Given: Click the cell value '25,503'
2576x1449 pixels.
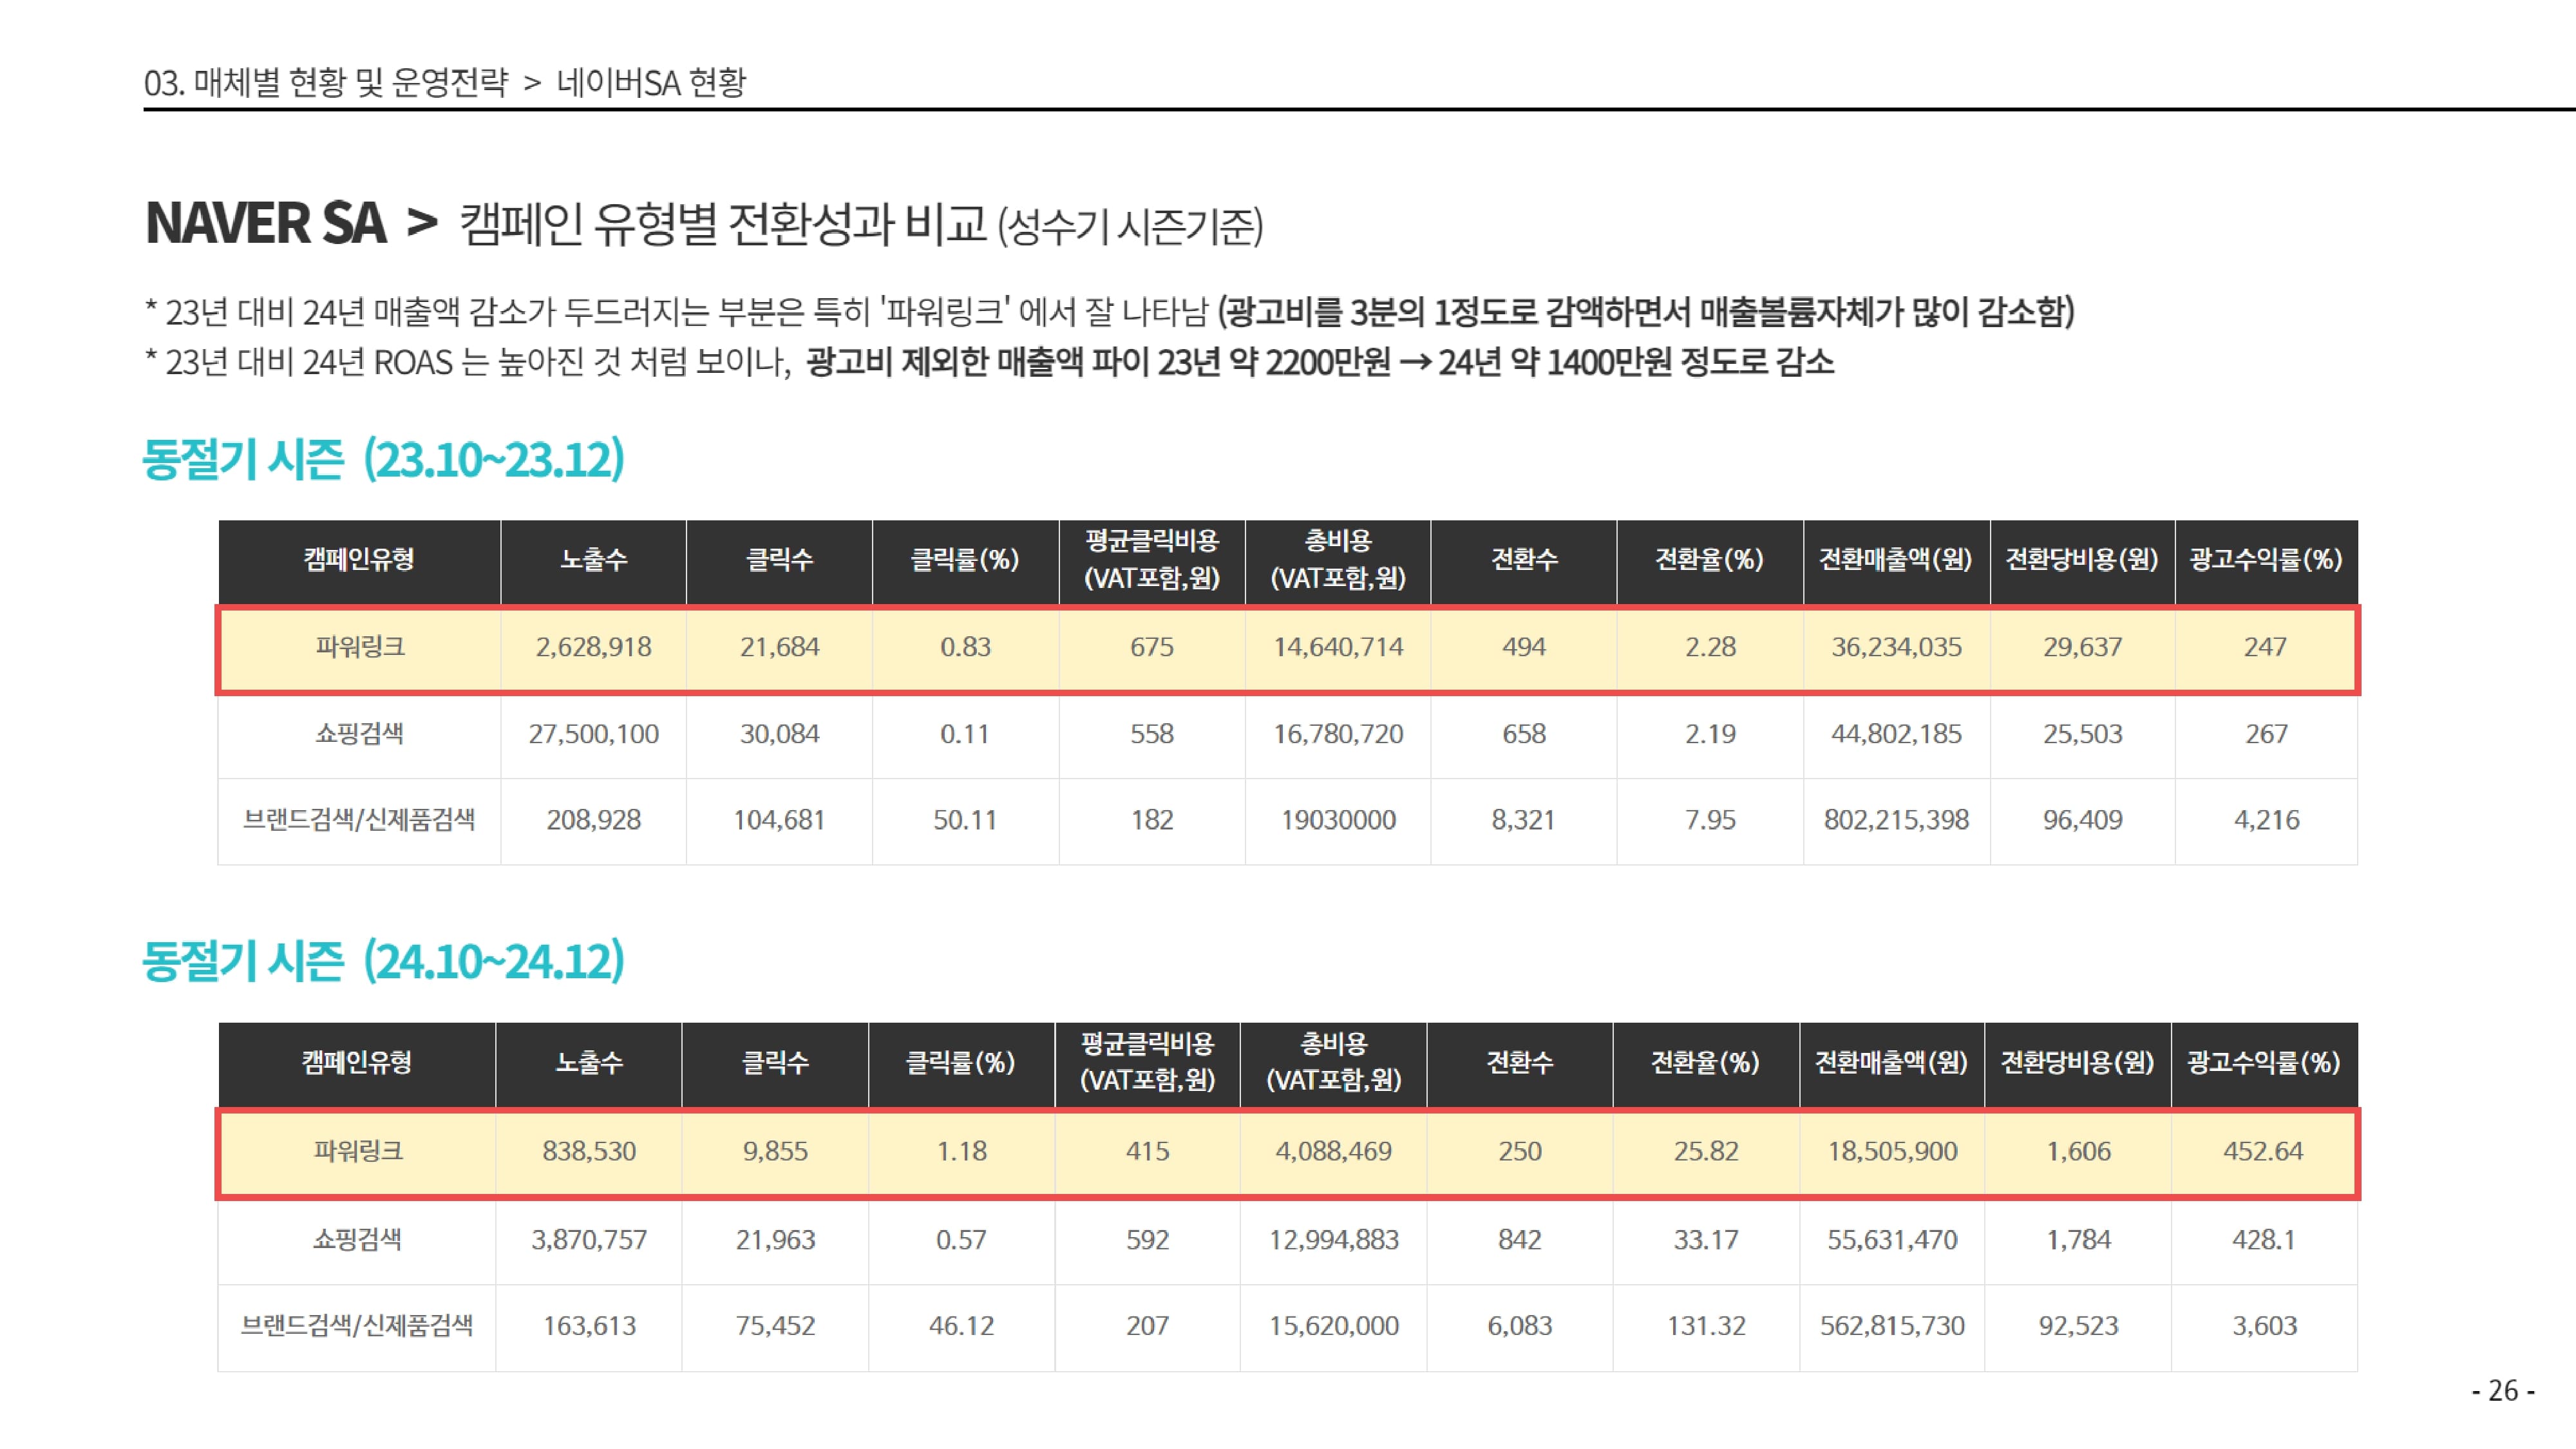Looking at the screenshot, I should click(2083, 734).
